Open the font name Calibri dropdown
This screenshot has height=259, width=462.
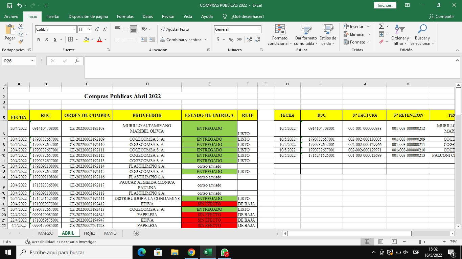[x=74, y=29]
